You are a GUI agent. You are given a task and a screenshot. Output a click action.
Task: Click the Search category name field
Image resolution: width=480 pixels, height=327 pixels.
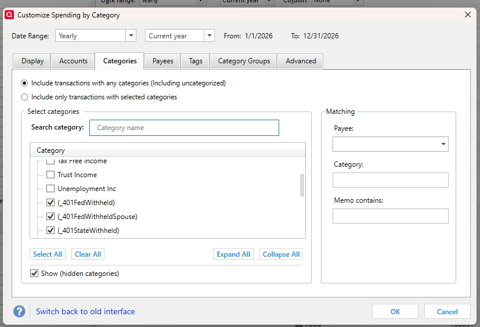(184, 128)
